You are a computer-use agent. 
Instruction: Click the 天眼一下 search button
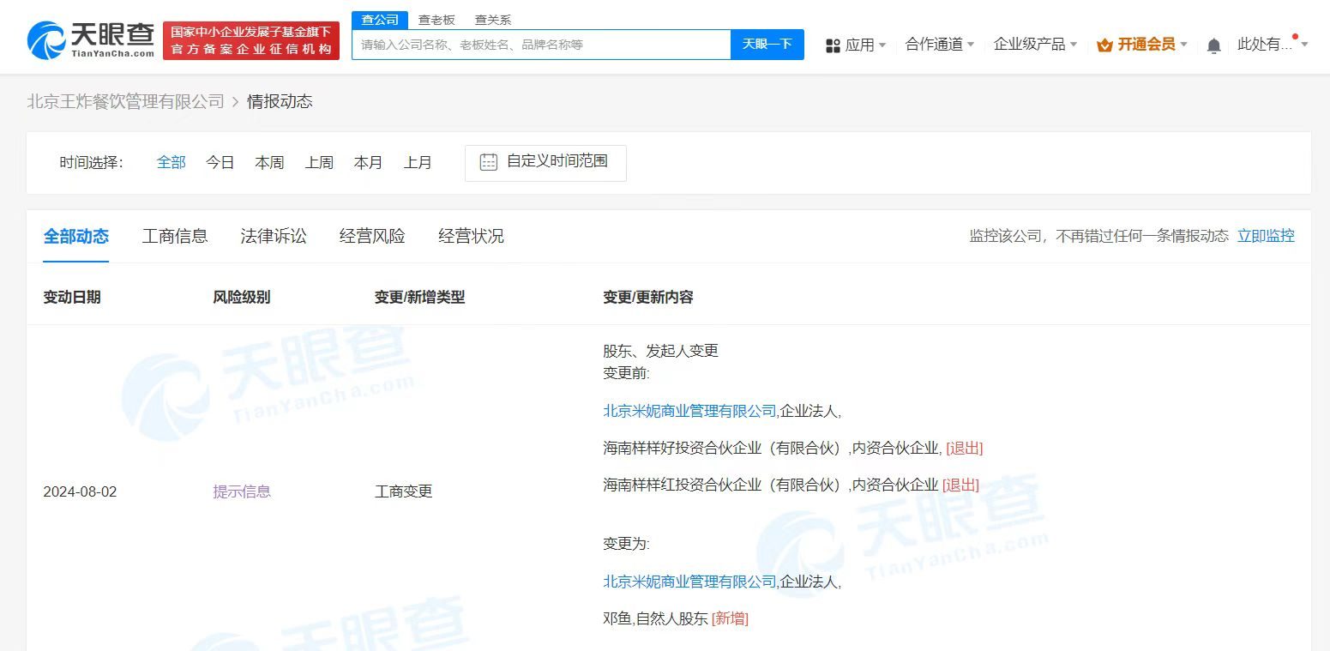coord(767,45)
